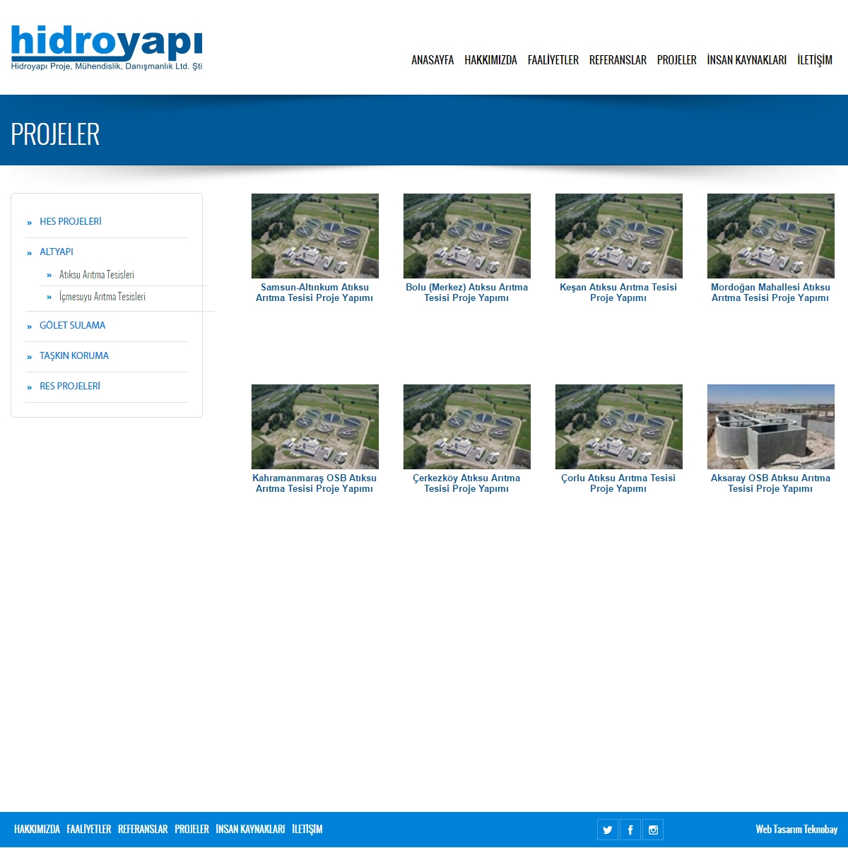
Task: Open FAALİYETLER in the footer menu
Action: [x=89, y=830]
